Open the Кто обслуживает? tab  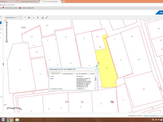81,73
